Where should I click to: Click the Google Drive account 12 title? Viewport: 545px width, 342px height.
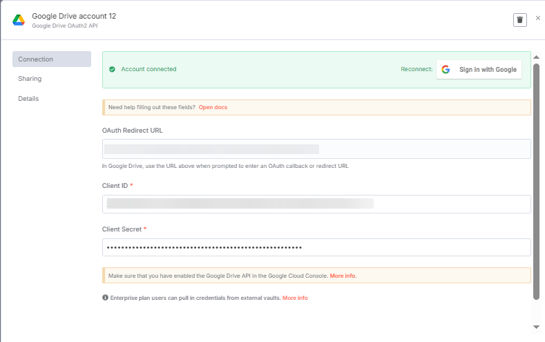(74, 16)
